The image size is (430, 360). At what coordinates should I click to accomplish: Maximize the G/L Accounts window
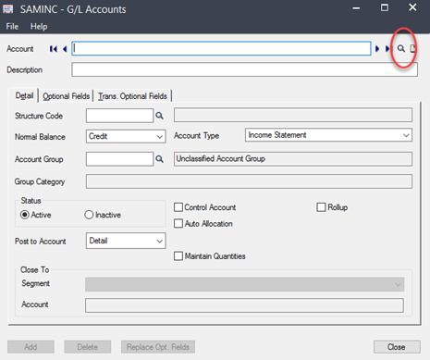tap(385, 7)
